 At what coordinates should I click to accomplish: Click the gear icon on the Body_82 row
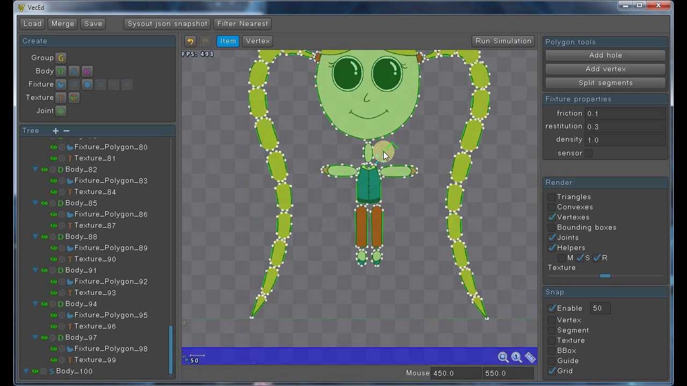[53, 169]
